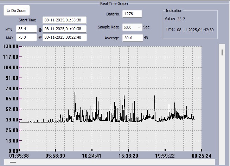Select the MAX value field showing 73.0
The image size is (230, 166).
click(26, 37)
